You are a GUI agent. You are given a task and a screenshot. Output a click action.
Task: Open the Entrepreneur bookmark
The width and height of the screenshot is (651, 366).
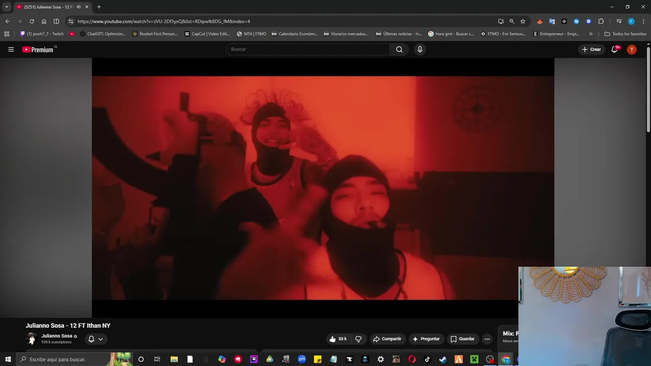[x=556, y=34]
